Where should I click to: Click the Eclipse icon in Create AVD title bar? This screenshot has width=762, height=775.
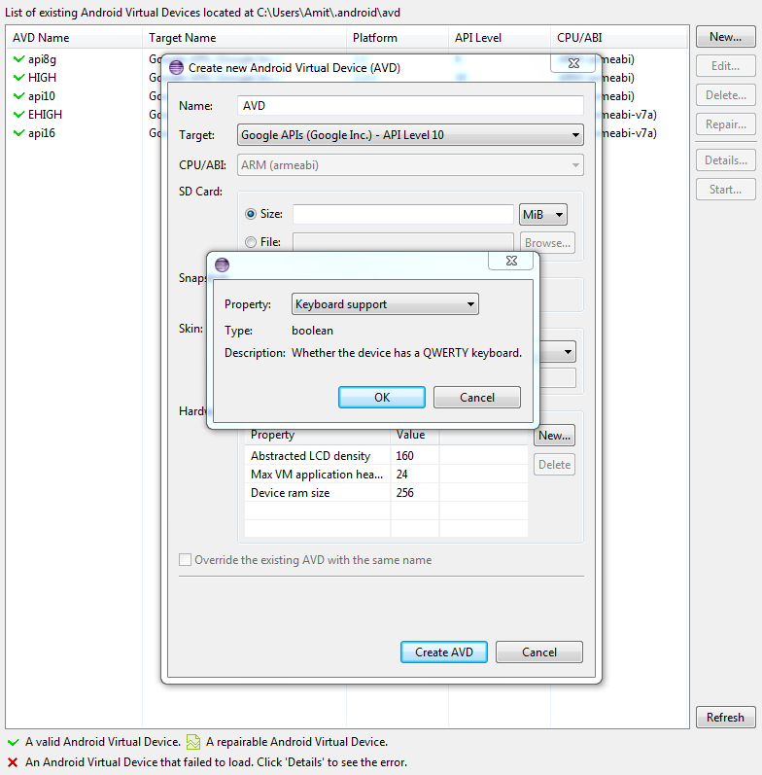pos(177,68)
